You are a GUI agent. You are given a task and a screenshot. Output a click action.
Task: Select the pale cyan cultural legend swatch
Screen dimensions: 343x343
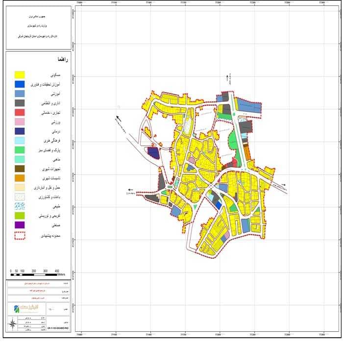20,141
